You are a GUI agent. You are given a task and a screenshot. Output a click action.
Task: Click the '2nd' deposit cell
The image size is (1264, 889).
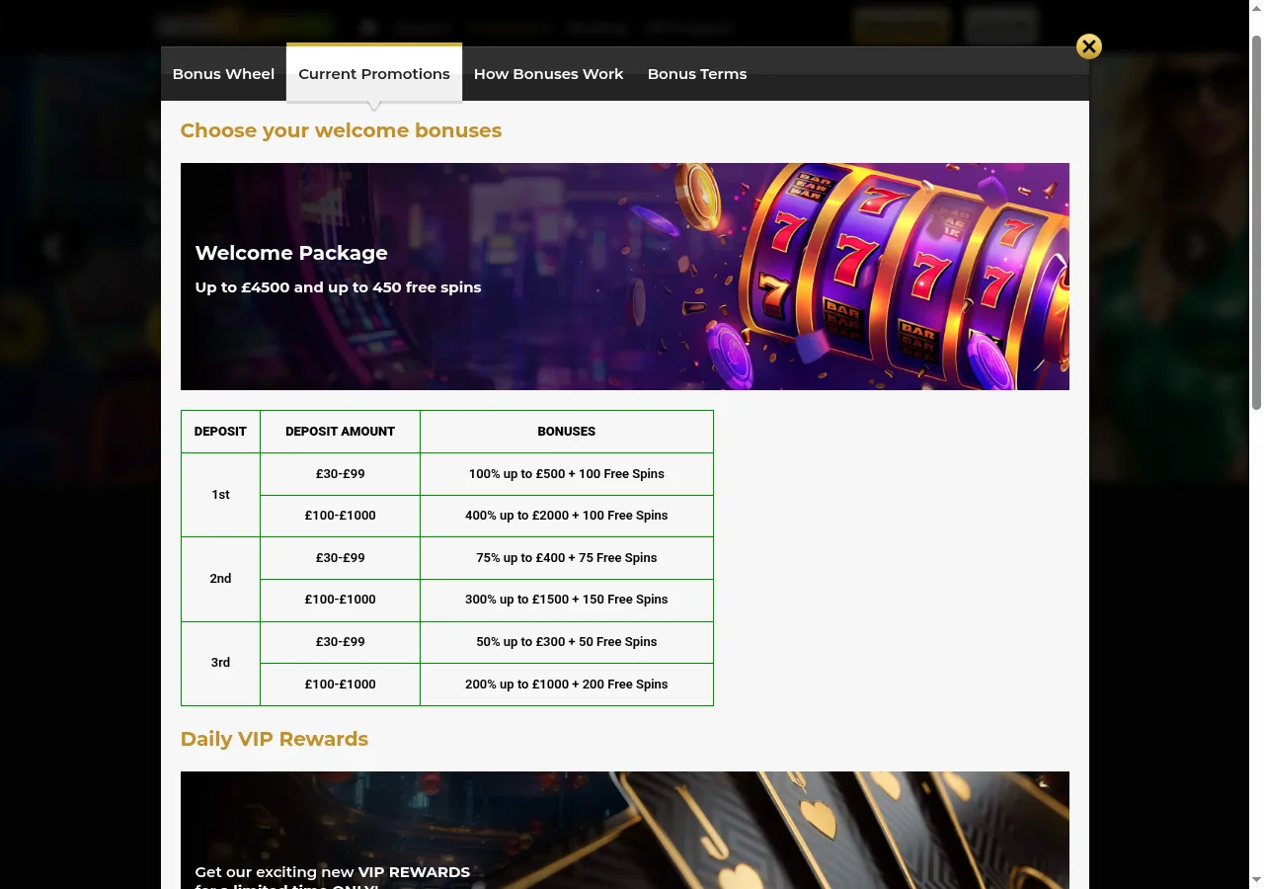click(x=220, y=579)
